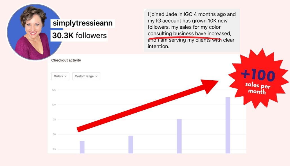
Task: Click the simplytressieann username label
Action: [83, 23]
